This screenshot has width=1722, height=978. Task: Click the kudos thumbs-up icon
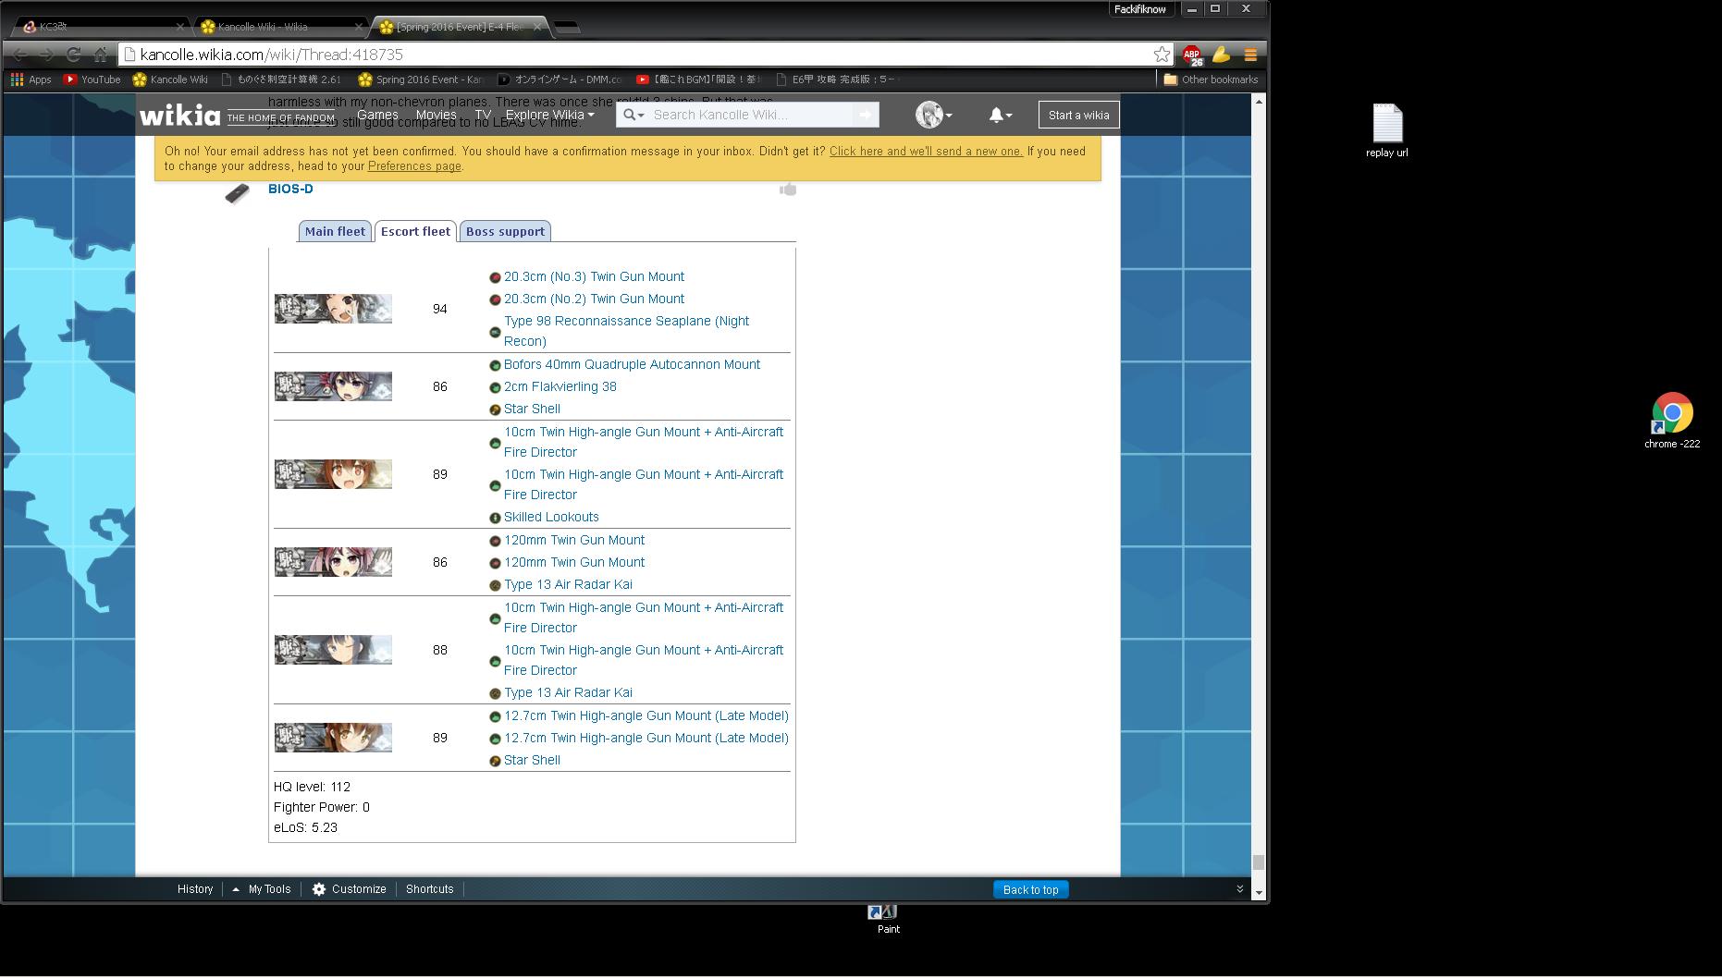[x=788, y=189]
